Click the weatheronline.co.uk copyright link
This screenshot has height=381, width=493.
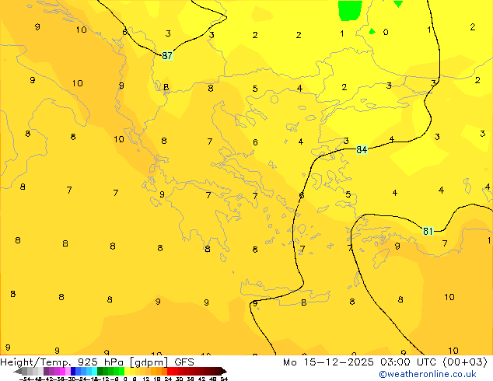pyautogui.click(x=428, y=374)
